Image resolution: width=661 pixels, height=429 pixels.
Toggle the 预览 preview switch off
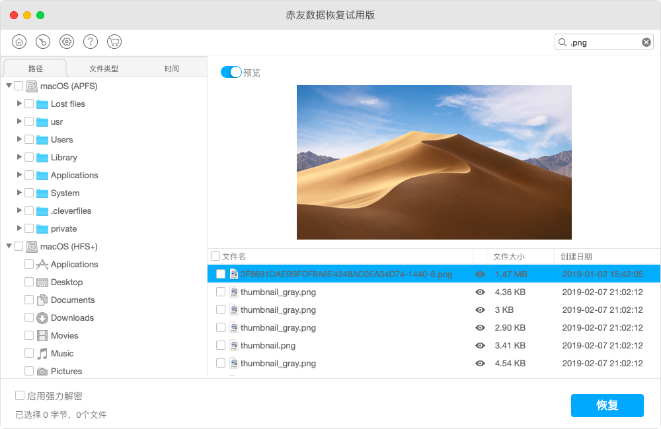(231, 72)
